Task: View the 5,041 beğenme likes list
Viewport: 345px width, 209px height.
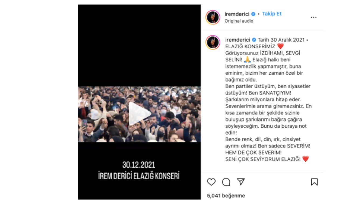Action: (226, 196)
